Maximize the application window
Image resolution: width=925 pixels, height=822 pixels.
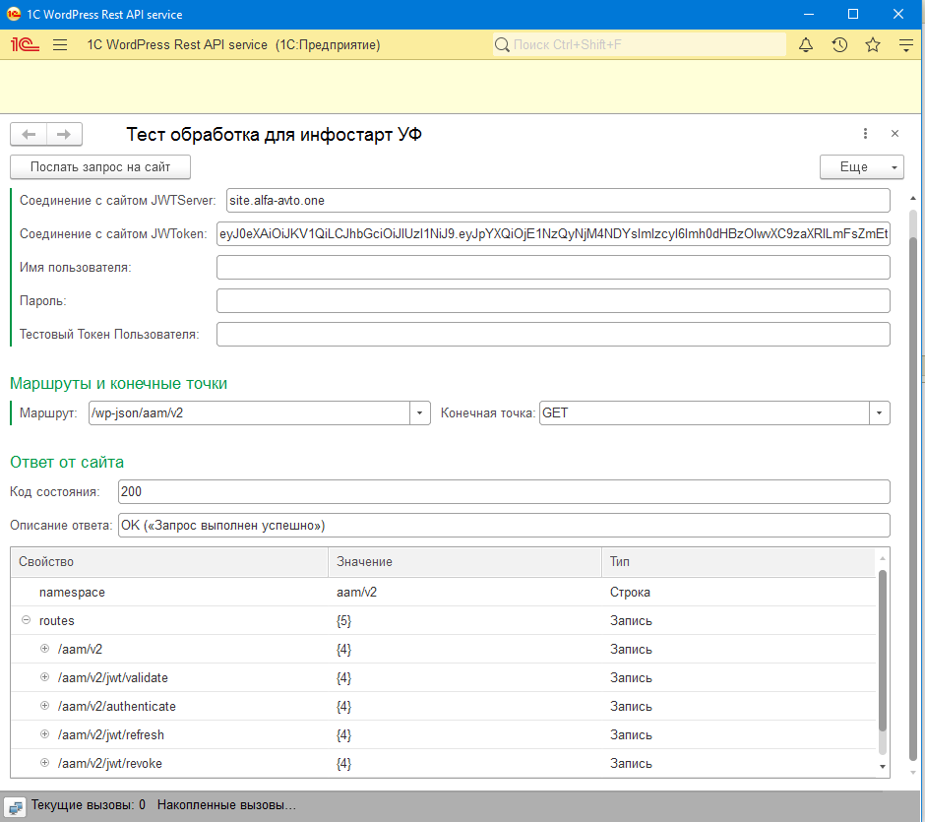[853, 14]
